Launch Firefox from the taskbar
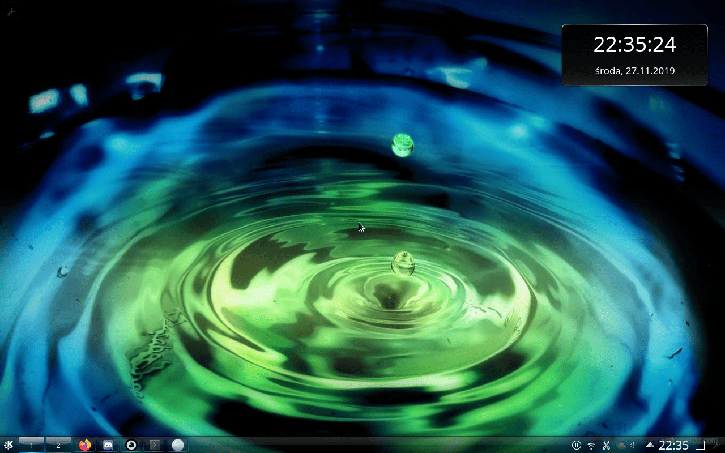The width and height of the screenshot is (725, 453). 85,445
